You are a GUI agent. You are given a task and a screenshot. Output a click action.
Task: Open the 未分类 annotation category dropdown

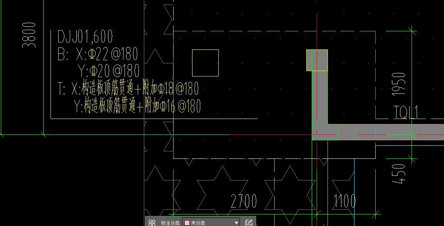click(x=211, y=223)
